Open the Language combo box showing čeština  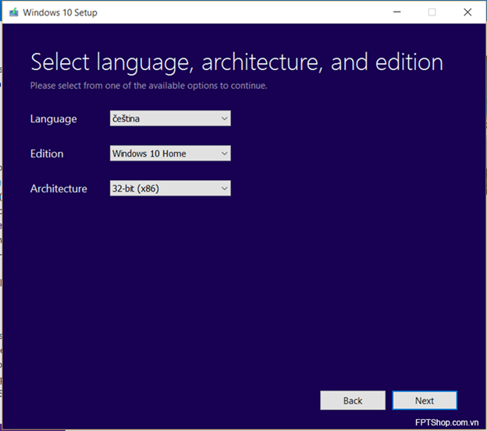(170, 118)
